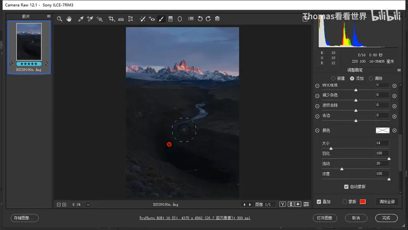
Task: Toggle the 叠加 checkbox
Action: (x=319, y=202)
